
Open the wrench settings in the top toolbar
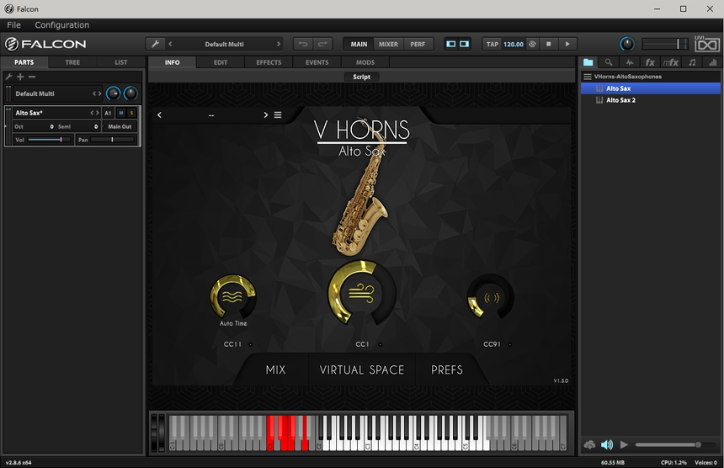[x=155, y=44]
